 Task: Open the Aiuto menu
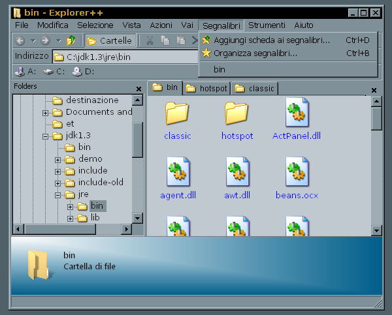pos(304,25)
